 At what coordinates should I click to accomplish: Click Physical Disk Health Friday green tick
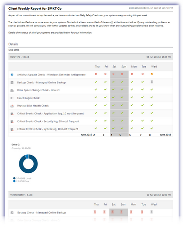(x=105, y=105)
